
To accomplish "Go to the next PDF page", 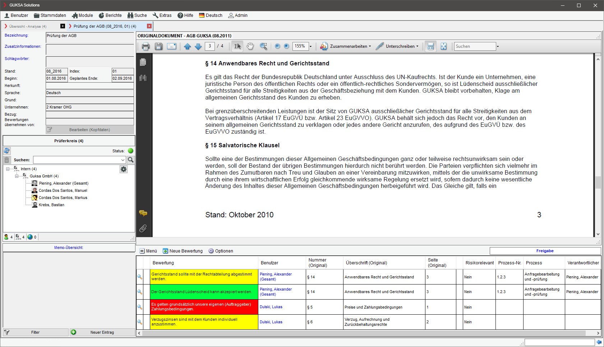I will [x=198, y=46].
